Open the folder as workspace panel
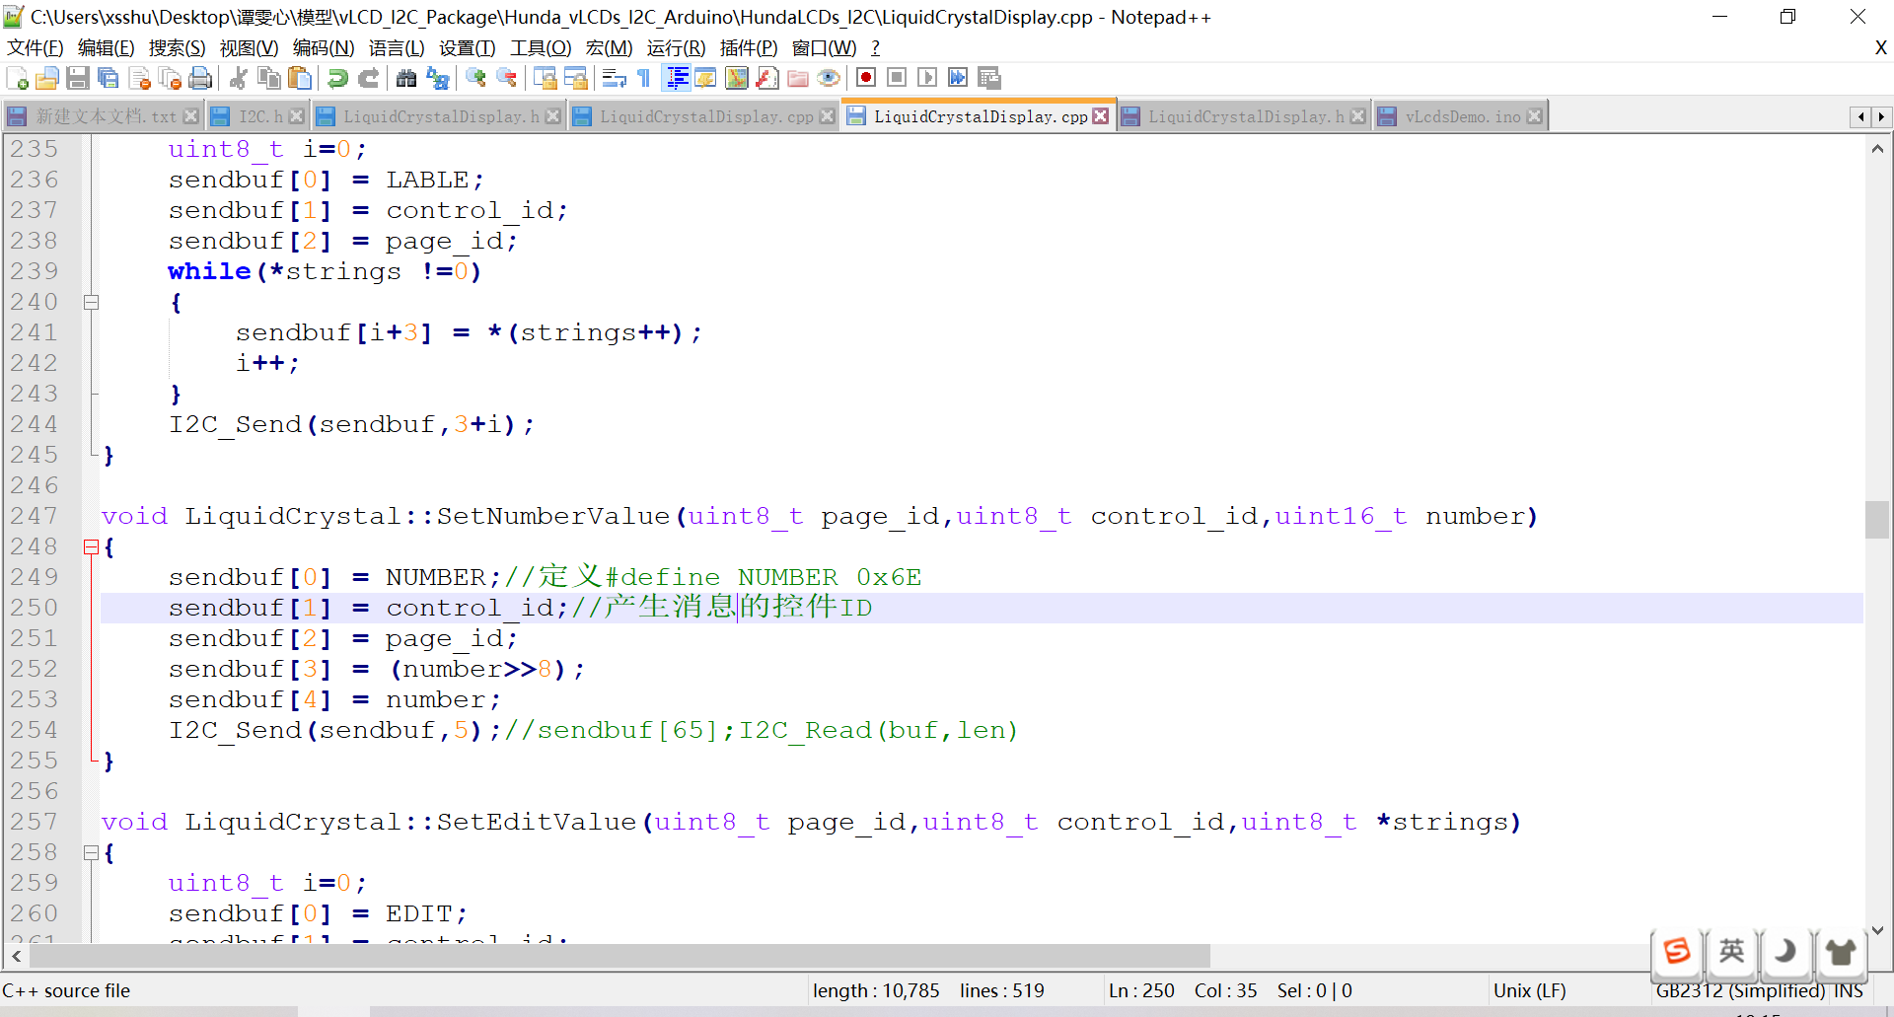 (x=798, y=78)
